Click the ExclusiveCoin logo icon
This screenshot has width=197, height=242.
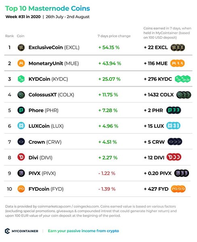point(21,47)
